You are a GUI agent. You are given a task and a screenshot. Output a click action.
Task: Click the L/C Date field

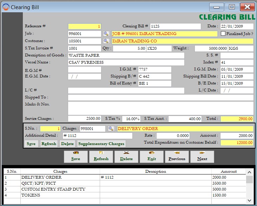(x=237, y=91)
